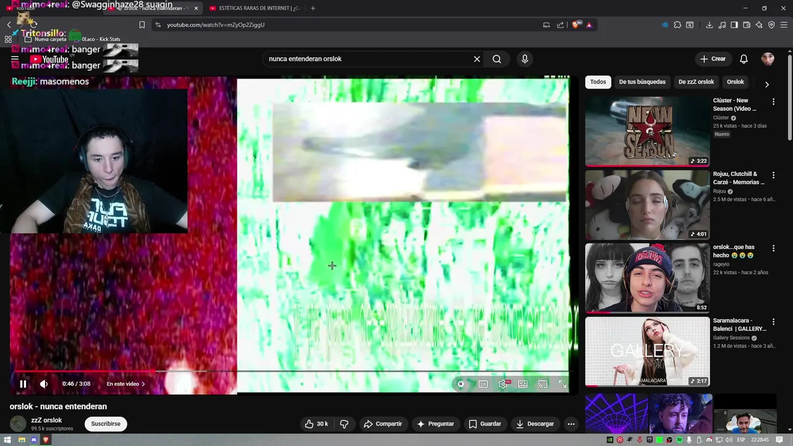The height and width of the screenshot is (446, 793).
Task: Show more filter chips with right arrow
Action: pyautogui.click(x=767, y=84)
